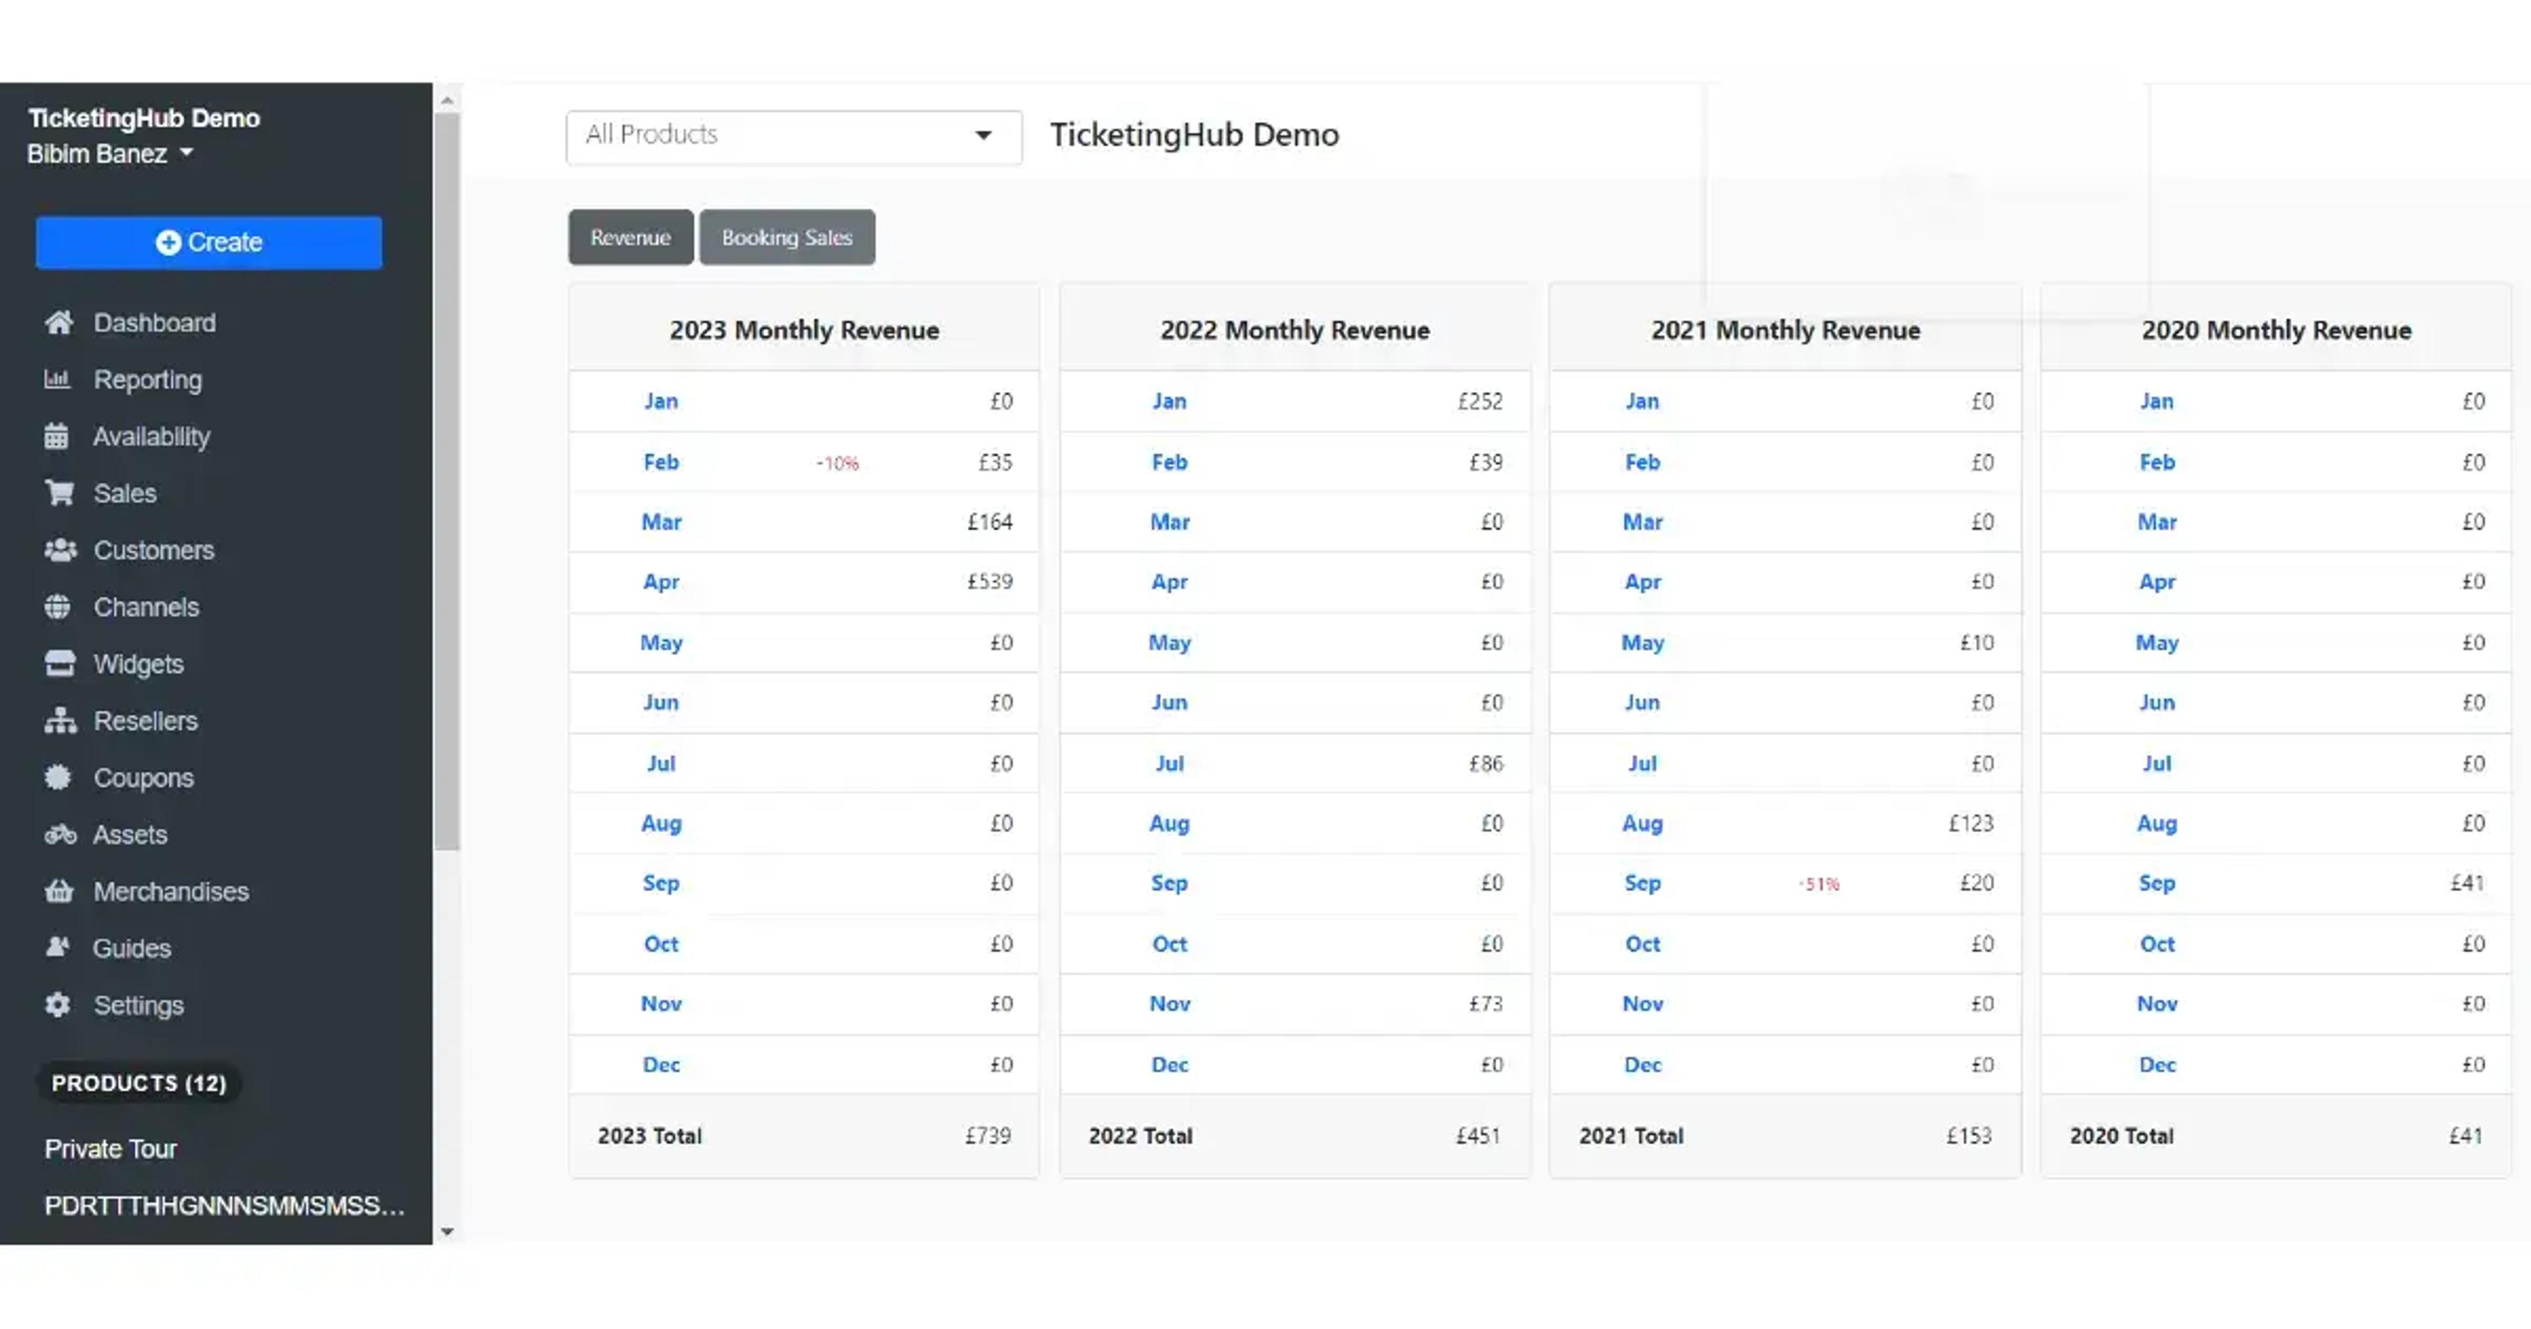This screenshot has width=2531, height=1329.
Task: Open Nov in 2022 Monthly Revenue
Action: click(1169, 1003)
